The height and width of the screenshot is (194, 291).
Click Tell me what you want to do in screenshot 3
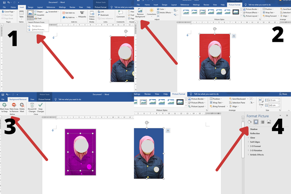70,99
